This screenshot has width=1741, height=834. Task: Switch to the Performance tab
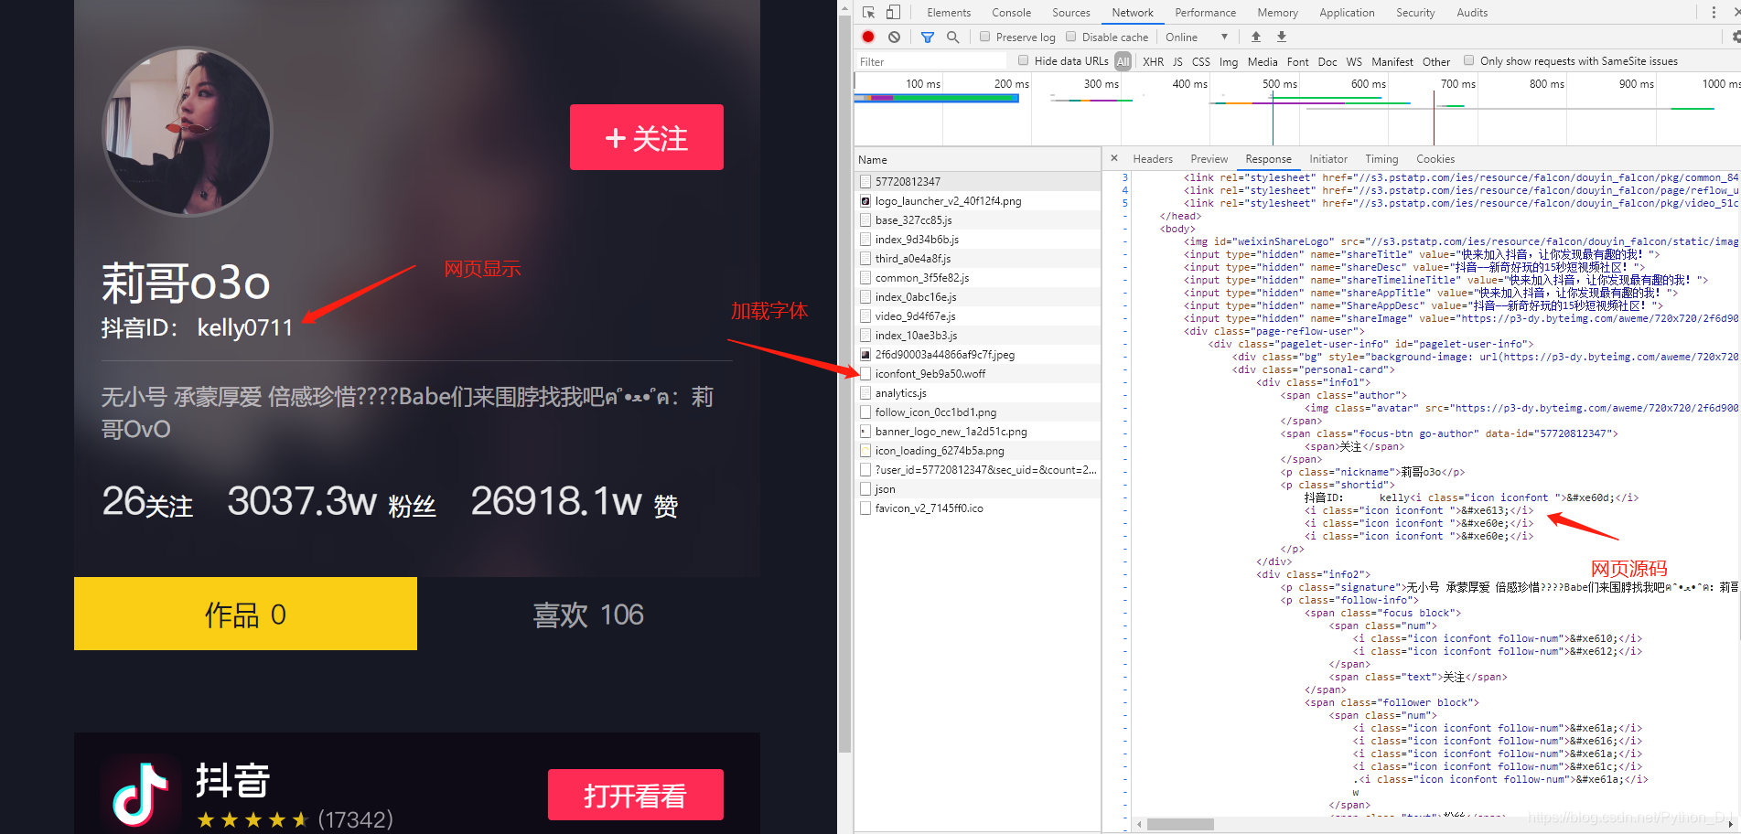[x=1205, y=12]
